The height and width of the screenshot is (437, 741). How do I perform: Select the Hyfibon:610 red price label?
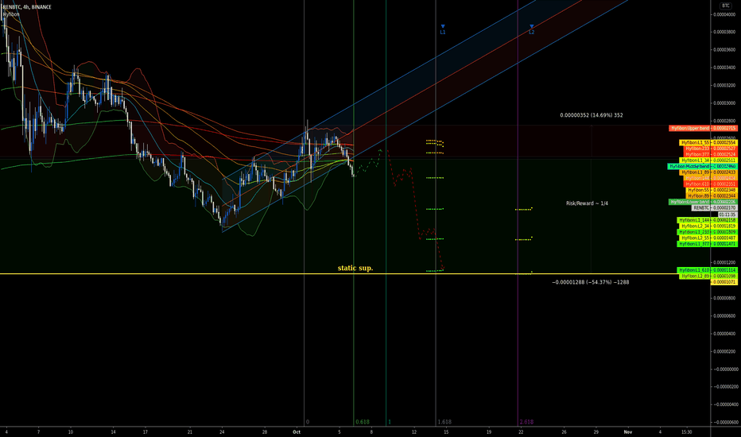[x=711, y=184]
